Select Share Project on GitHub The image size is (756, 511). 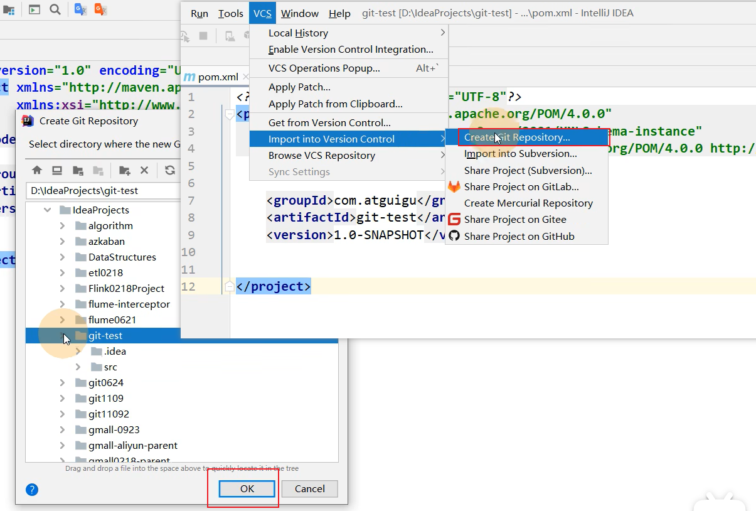(526, 237)
